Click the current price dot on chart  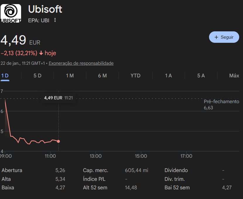point(59,141)
